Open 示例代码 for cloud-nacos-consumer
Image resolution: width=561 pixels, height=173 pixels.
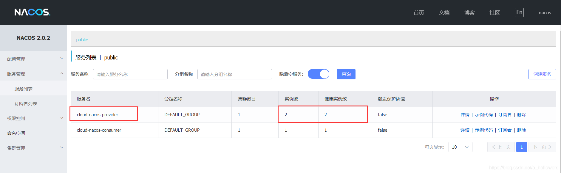484,130
